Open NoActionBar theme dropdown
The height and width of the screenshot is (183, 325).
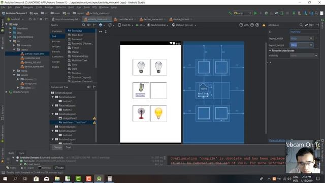pyautogui.click(x=158, y=25)
